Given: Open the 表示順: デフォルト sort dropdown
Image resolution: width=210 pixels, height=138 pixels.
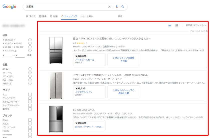Looking at the screenshot, I should pos(196,25).
